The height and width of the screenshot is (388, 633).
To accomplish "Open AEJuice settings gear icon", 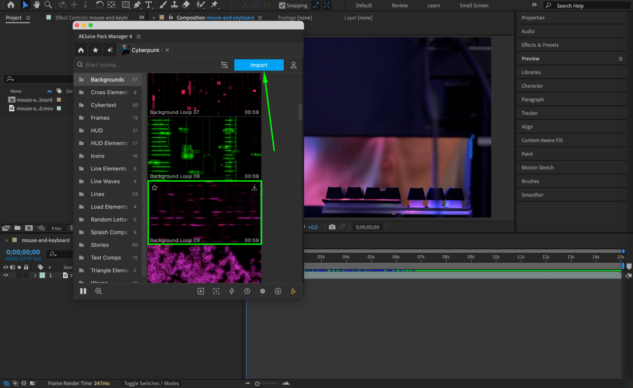I will (x=263, y=291).
